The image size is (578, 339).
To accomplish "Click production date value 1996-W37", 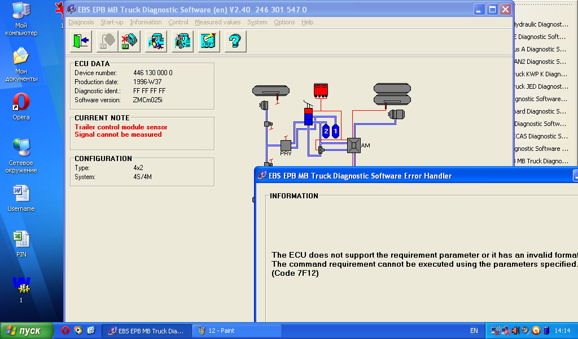I will pyautogui.click(x=147, y=82).
